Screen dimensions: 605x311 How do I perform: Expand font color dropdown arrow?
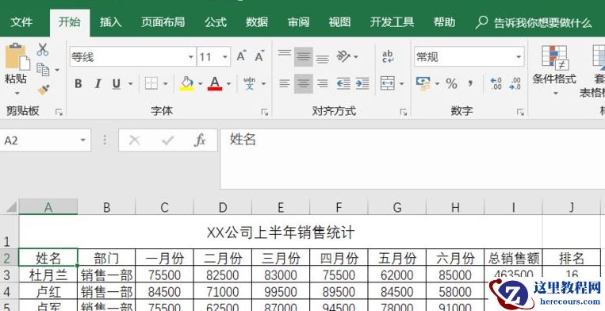tap(228, 84)
